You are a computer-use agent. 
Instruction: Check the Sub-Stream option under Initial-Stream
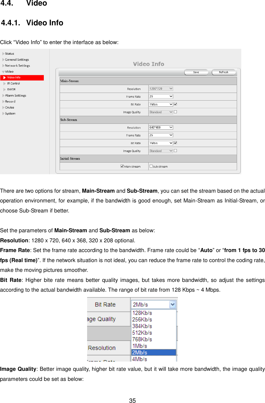pyautogui.click(x=151, y=166)
